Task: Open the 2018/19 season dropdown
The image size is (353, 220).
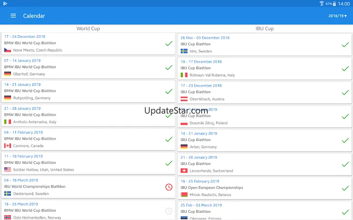Action: (x=338, y=16)
